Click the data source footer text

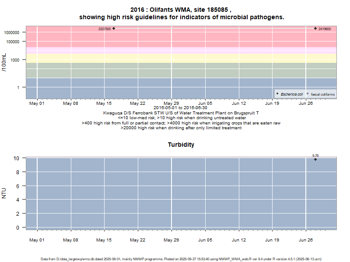(x=181, y=259)
